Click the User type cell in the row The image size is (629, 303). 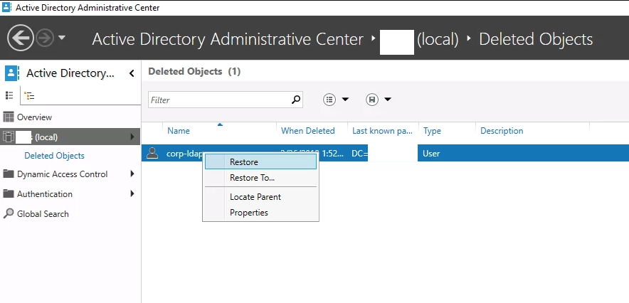pyautogui.click(x=431, y=154)
